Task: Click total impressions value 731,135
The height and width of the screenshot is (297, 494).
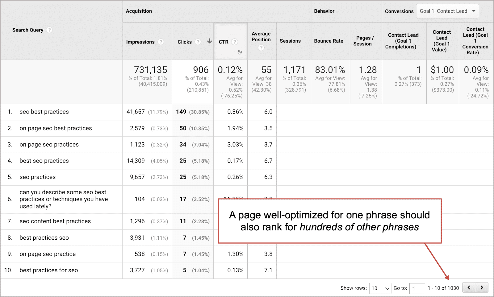Action: click(150, 70)
